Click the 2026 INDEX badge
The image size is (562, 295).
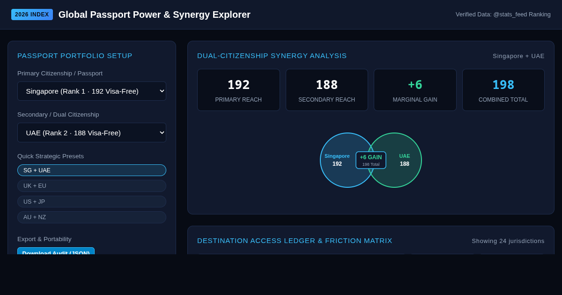pyautogui.click(x=32, y=15)
